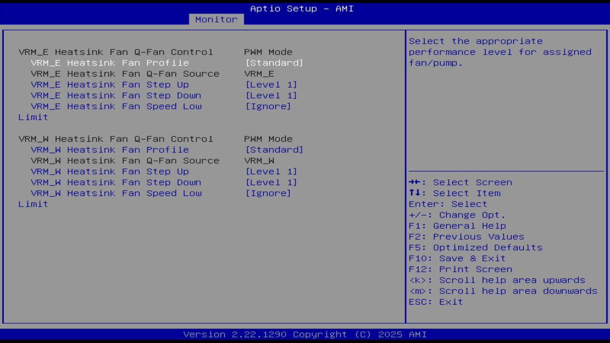The image size is (610, 343).
Task: Select VRM_W Heatsink Fan Q-Fan Control entry
Action: coord(115,139)
